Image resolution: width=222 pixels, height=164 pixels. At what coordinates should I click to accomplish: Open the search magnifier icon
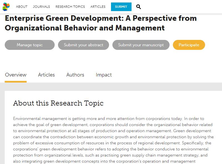(x=138, y=7)
